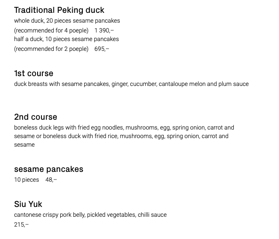Viewport: 279px width, 239px height.
Task: Click the 1st course heading
Action: [34, 74]
